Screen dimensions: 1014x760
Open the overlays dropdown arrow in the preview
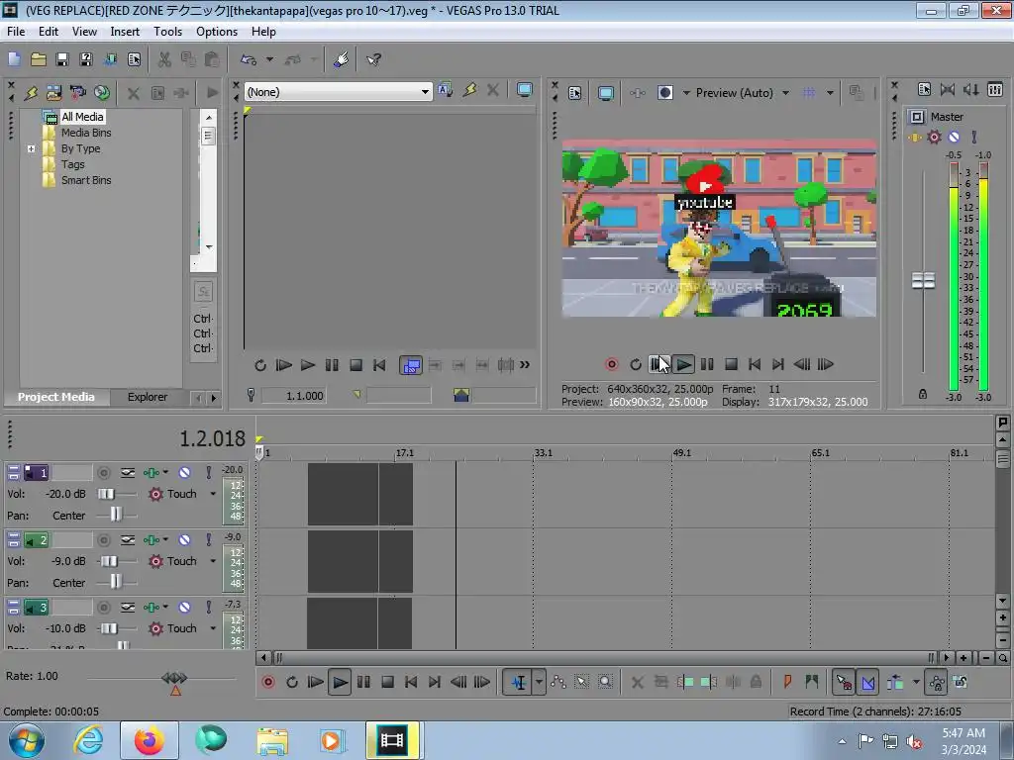830,93
